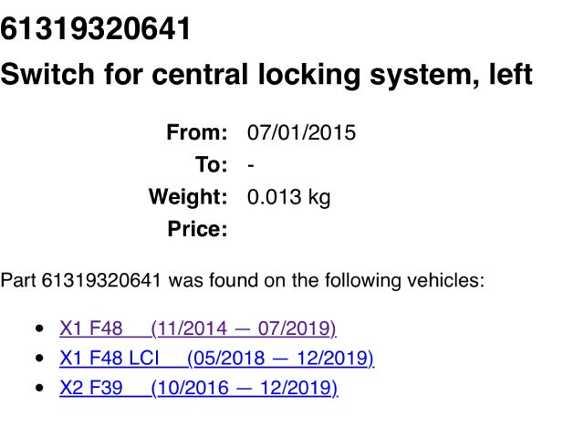The image size is (584, 438).
Task: Click the dash value beside 'To:'
Action: (251, 165)
